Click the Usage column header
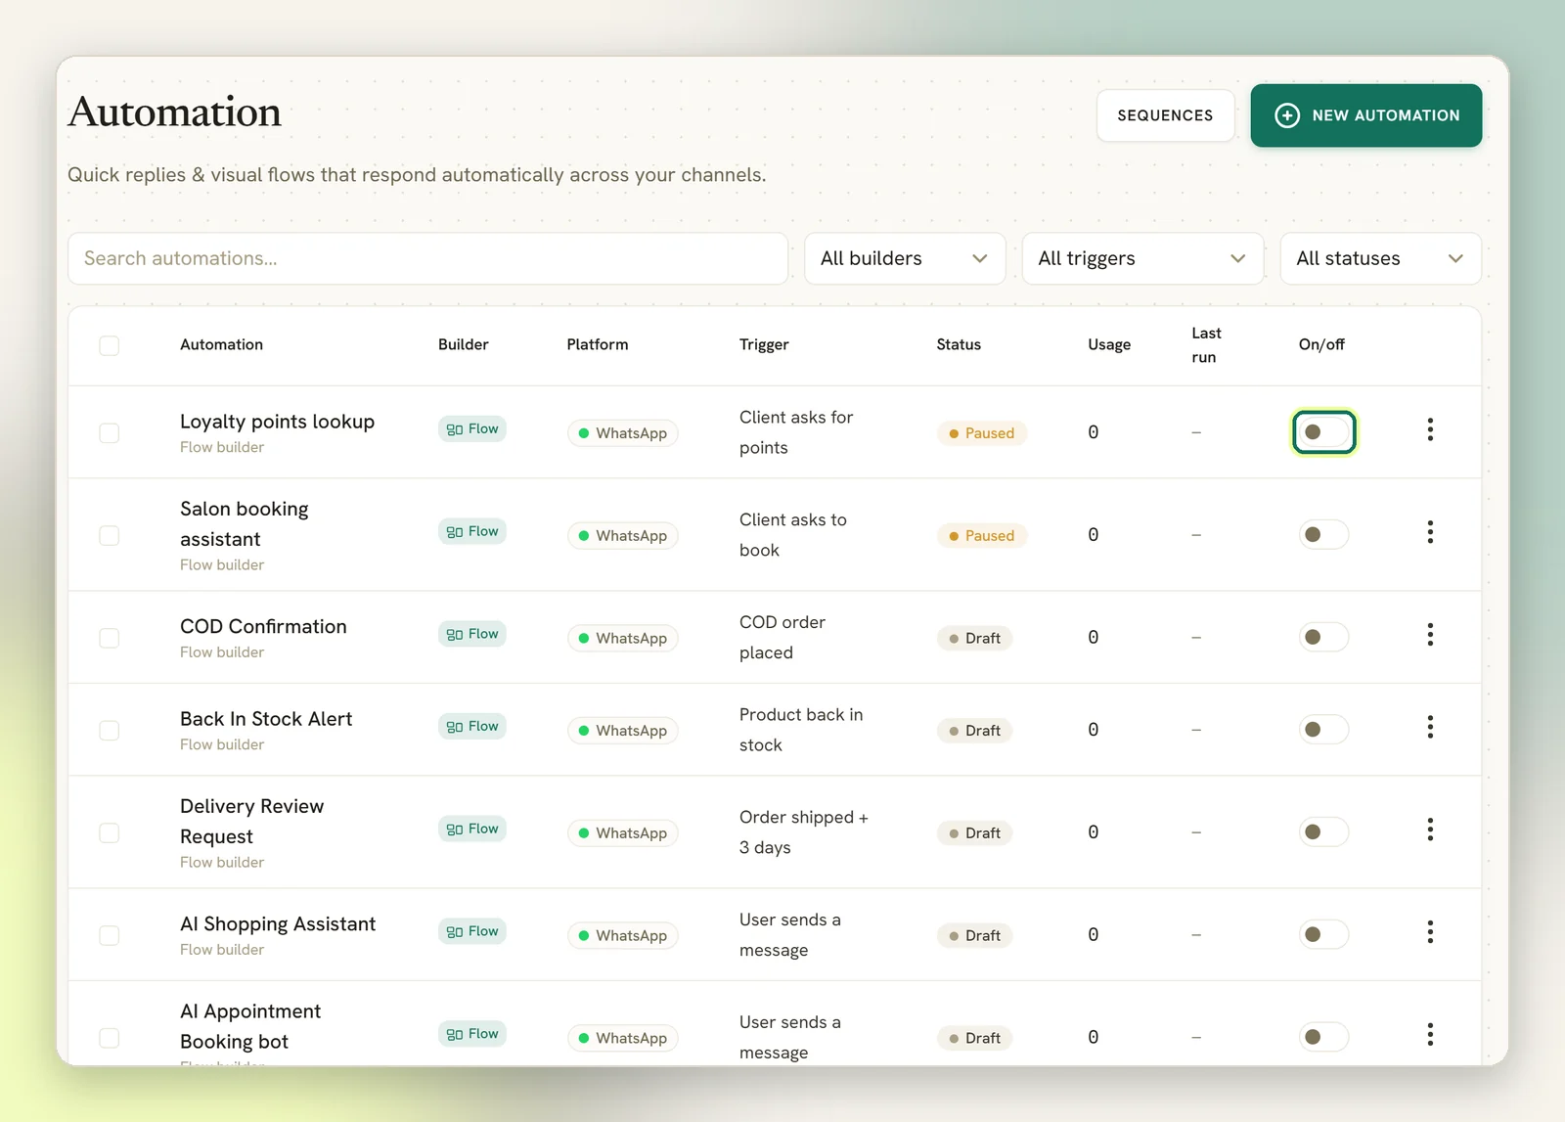1565x1122 pixels. point(1109,344)
